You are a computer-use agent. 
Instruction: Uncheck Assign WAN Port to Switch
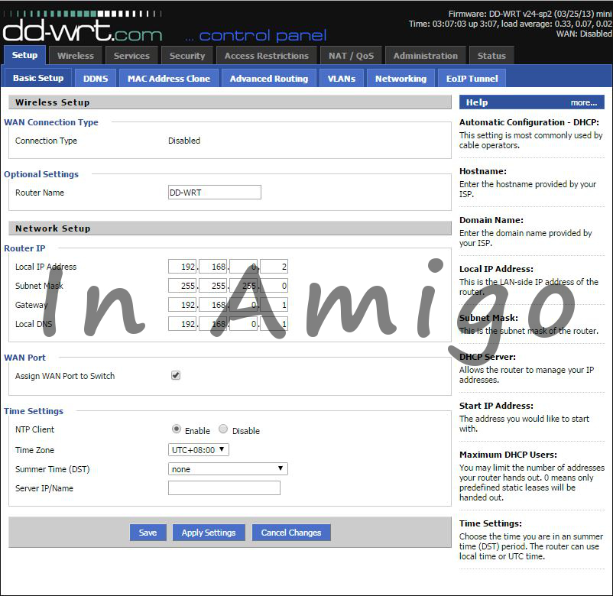pyautogui.click(x=175, y=374)
